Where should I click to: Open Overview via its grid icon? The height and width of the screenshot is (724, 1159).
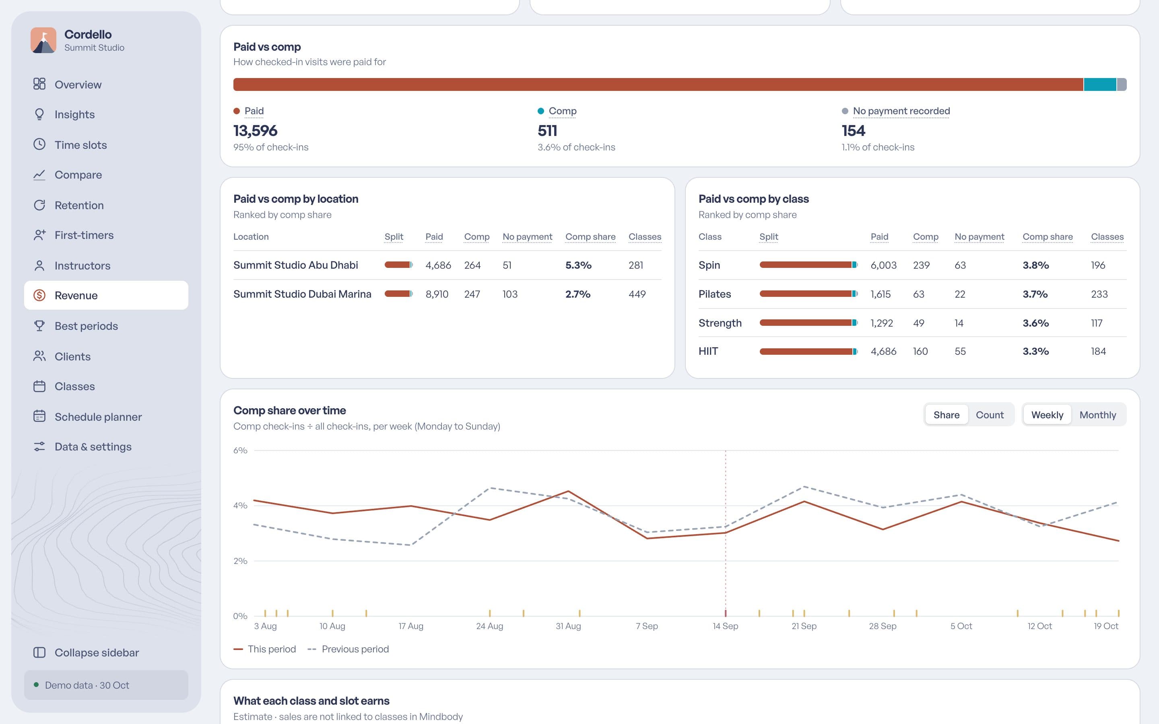pos(39,84)
